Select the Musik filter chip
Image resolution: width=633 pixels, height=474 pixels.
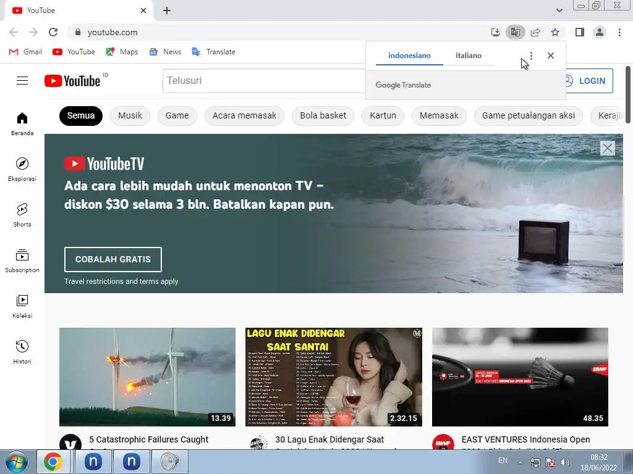130,115
